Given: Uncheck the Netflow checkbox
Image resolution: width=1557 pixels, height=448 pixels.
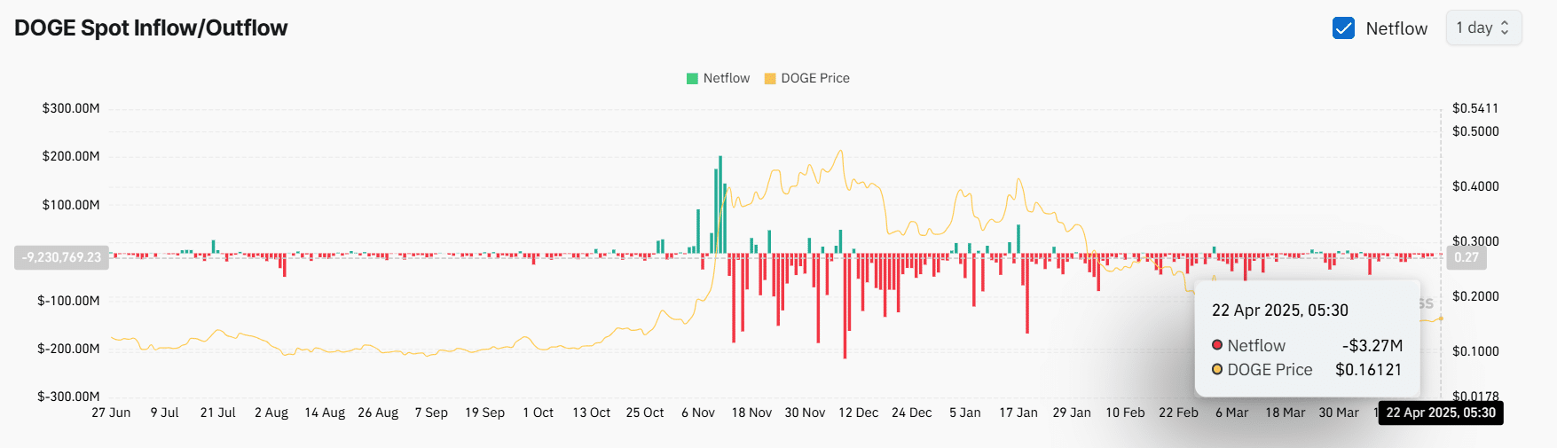Looking at the screenshot, I should click(1343, 28).
